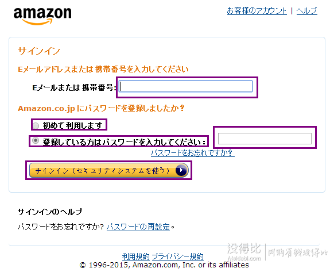Viewport: 334px width, 272px height.
Task: Click the Amazon.com copyright footer text
Action: 164,265
